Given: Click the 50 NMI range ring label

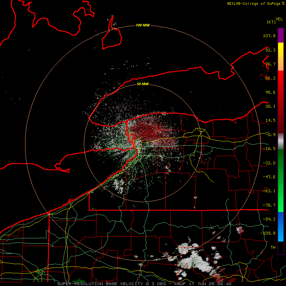Looking at the screenshot, I should 143,84.
